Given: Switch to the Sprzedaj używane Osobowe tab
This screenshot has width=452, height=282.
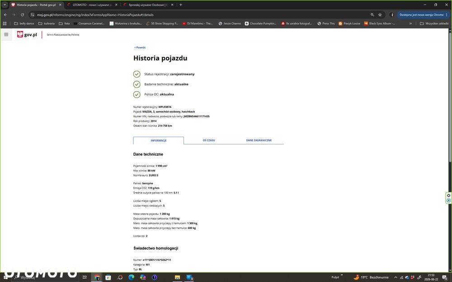Looking at the screenshot, I should [148, 5].
